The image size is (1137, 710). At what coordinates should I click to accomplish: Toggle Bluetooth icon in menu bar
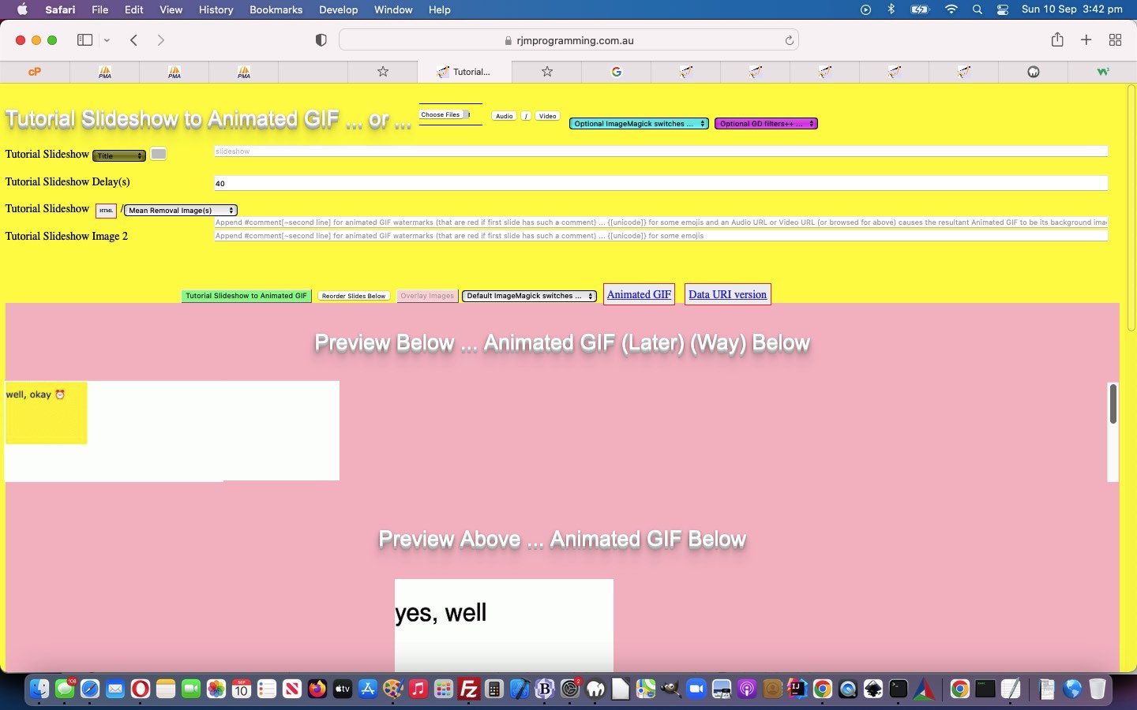891,9
